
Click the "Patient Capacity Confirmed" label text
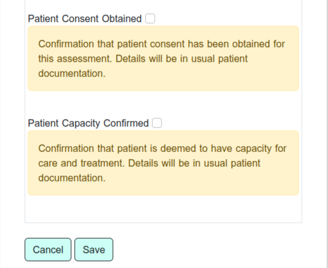tap(88, 123)
